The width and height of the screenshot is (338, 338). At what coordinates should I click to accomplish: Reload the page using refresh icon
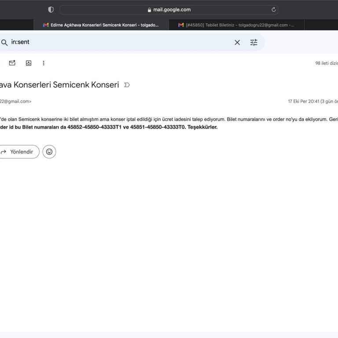click(274, 10)
